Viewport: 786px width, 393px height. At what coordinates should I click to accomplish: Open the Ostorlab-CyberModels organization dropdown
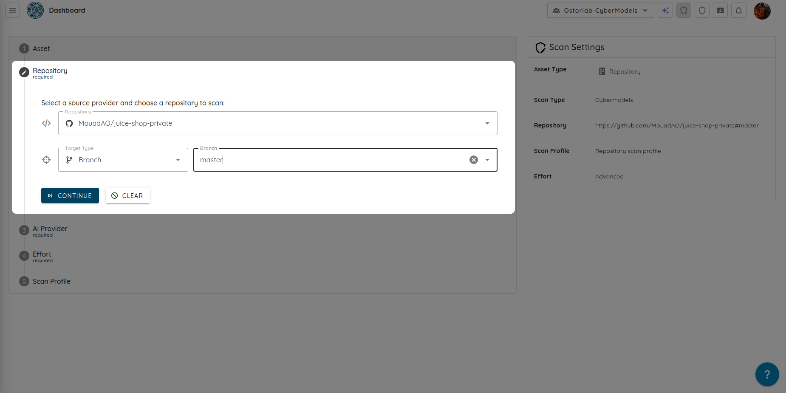[600, 10]
